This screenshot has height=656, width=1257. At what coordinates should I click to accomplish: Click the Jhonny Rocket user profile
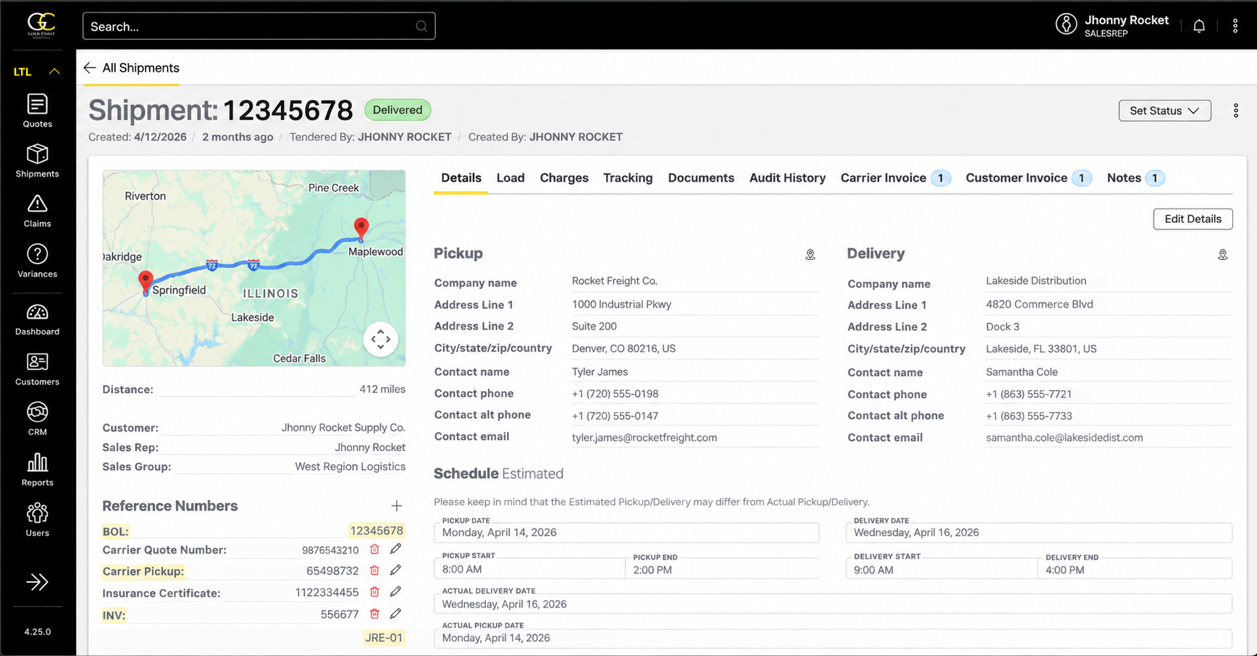point(1112,25)
